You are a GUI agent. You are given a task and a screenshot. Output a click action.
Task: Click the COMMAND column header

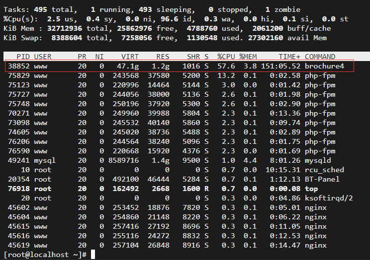[320, 57]
